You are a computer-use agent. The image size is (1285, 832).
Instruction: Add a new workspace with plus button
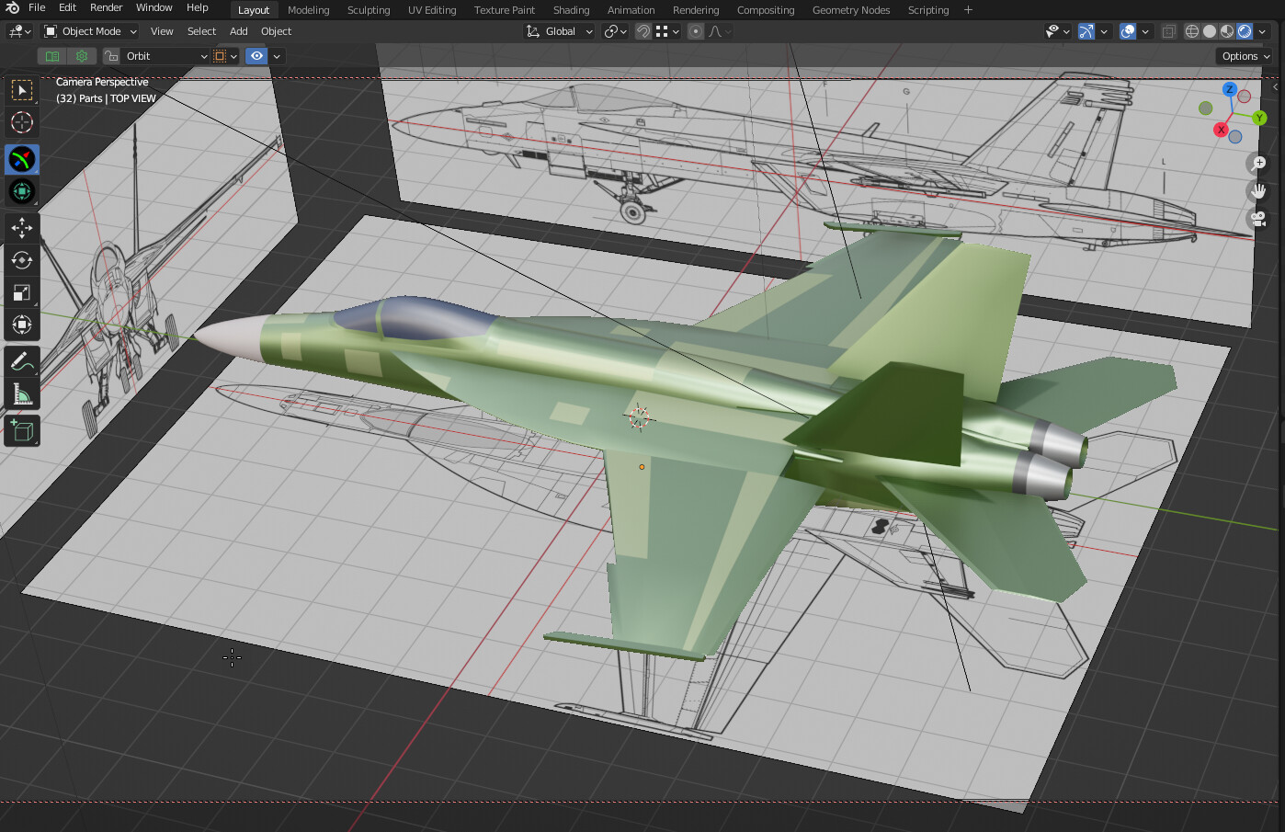point(968,10)
